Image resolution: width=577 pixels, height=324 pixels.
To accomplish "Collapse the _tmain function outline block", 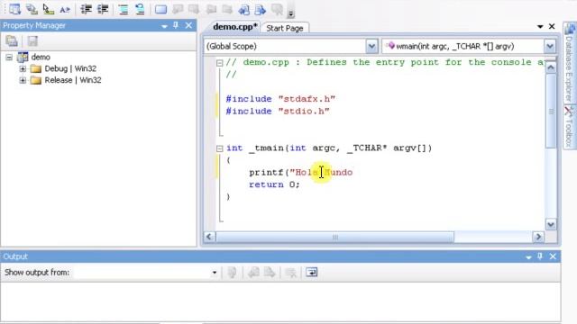I will tap(219, 148).
